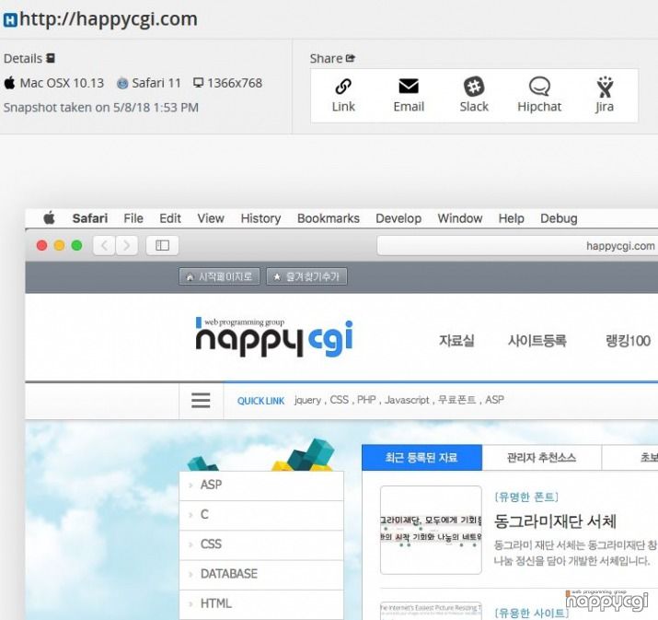The height and width of the screenshot is (620, 658).
Task: Open the hamburger menu next to QUICK LINK
Action: [201, 401]
